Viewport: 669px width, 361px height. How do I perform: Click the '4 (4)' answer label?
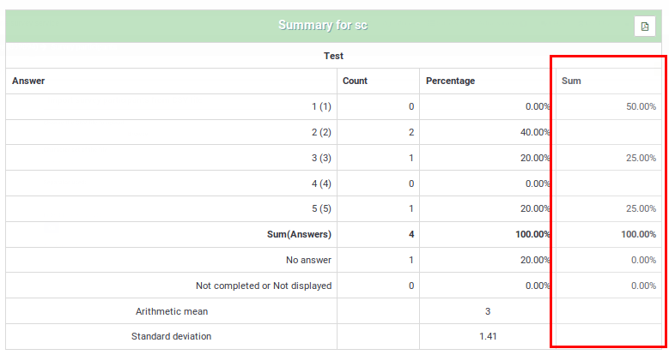321,184
